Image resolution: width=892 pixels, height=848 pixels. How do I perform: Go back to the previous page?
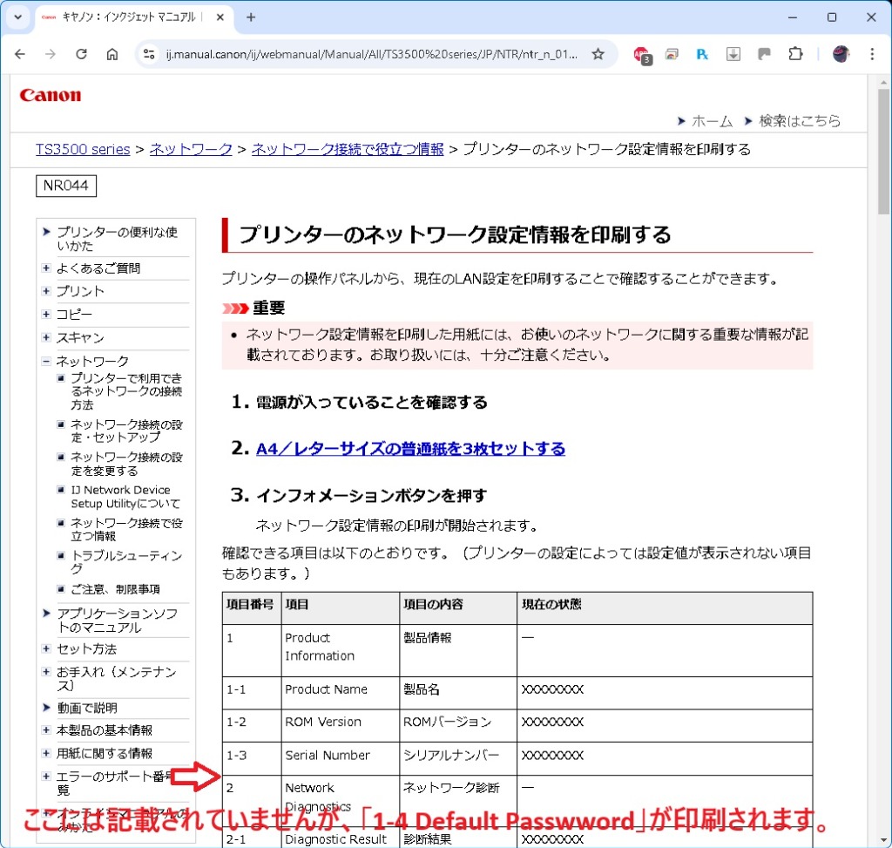(x=20, y=54)
